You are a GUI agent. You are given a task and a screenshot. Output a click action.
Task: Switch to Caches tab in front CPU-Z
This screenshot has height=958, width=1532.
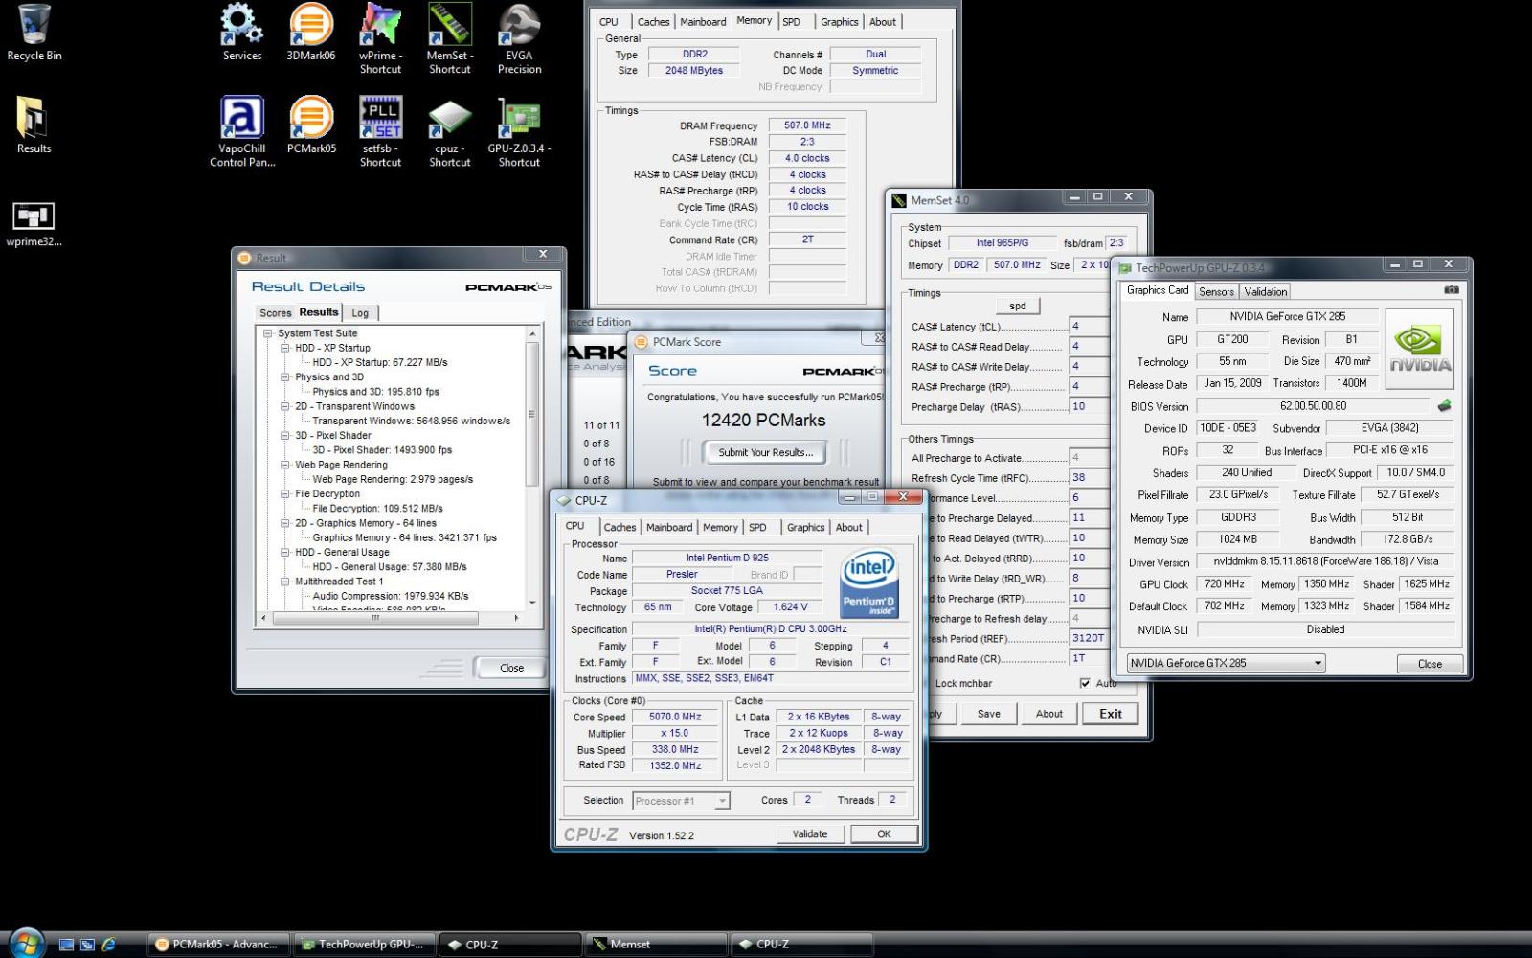point(620,527)
